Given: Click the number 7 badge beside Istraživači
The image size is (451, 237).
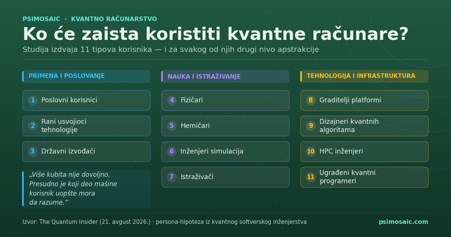Looking at the screenshot, I should coord(172,177).
